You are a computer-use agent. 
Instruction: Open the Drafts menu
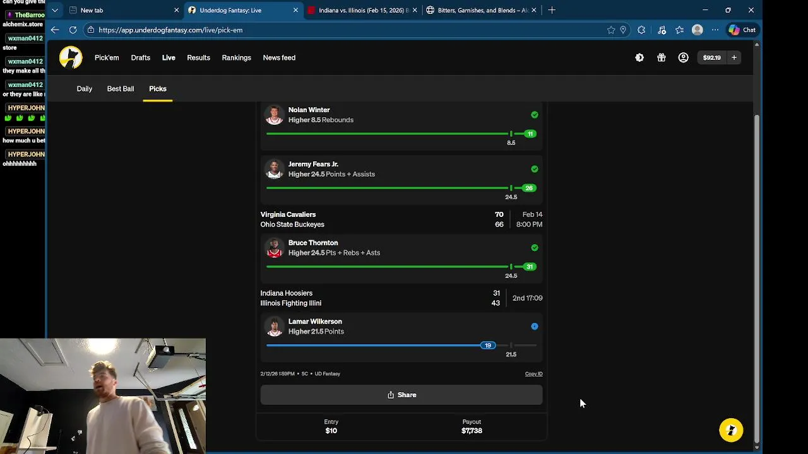point(141,57)
